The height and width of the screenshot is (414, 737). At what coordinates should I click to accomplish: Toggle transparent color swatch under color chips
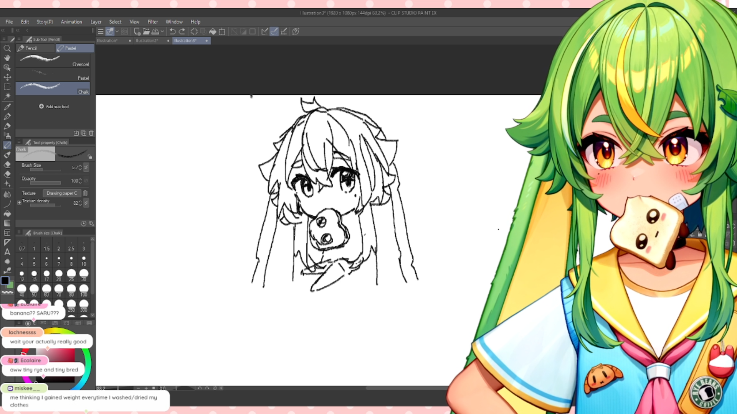coord(7,292)
